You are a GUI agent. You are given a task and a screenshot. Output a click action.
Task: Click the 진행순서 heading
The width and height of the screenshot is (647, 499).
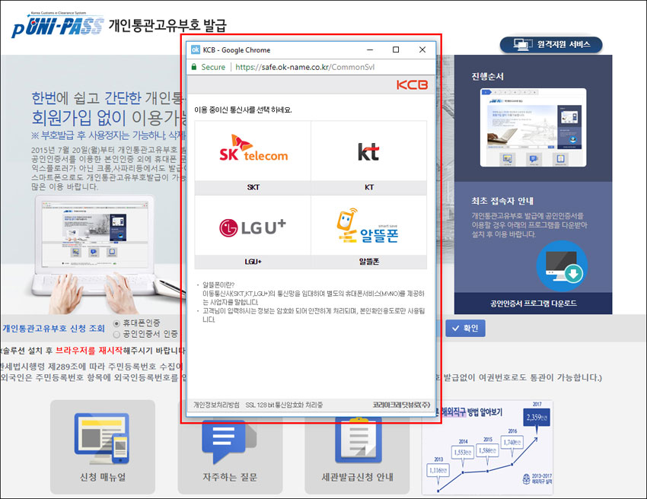[487, 76]
